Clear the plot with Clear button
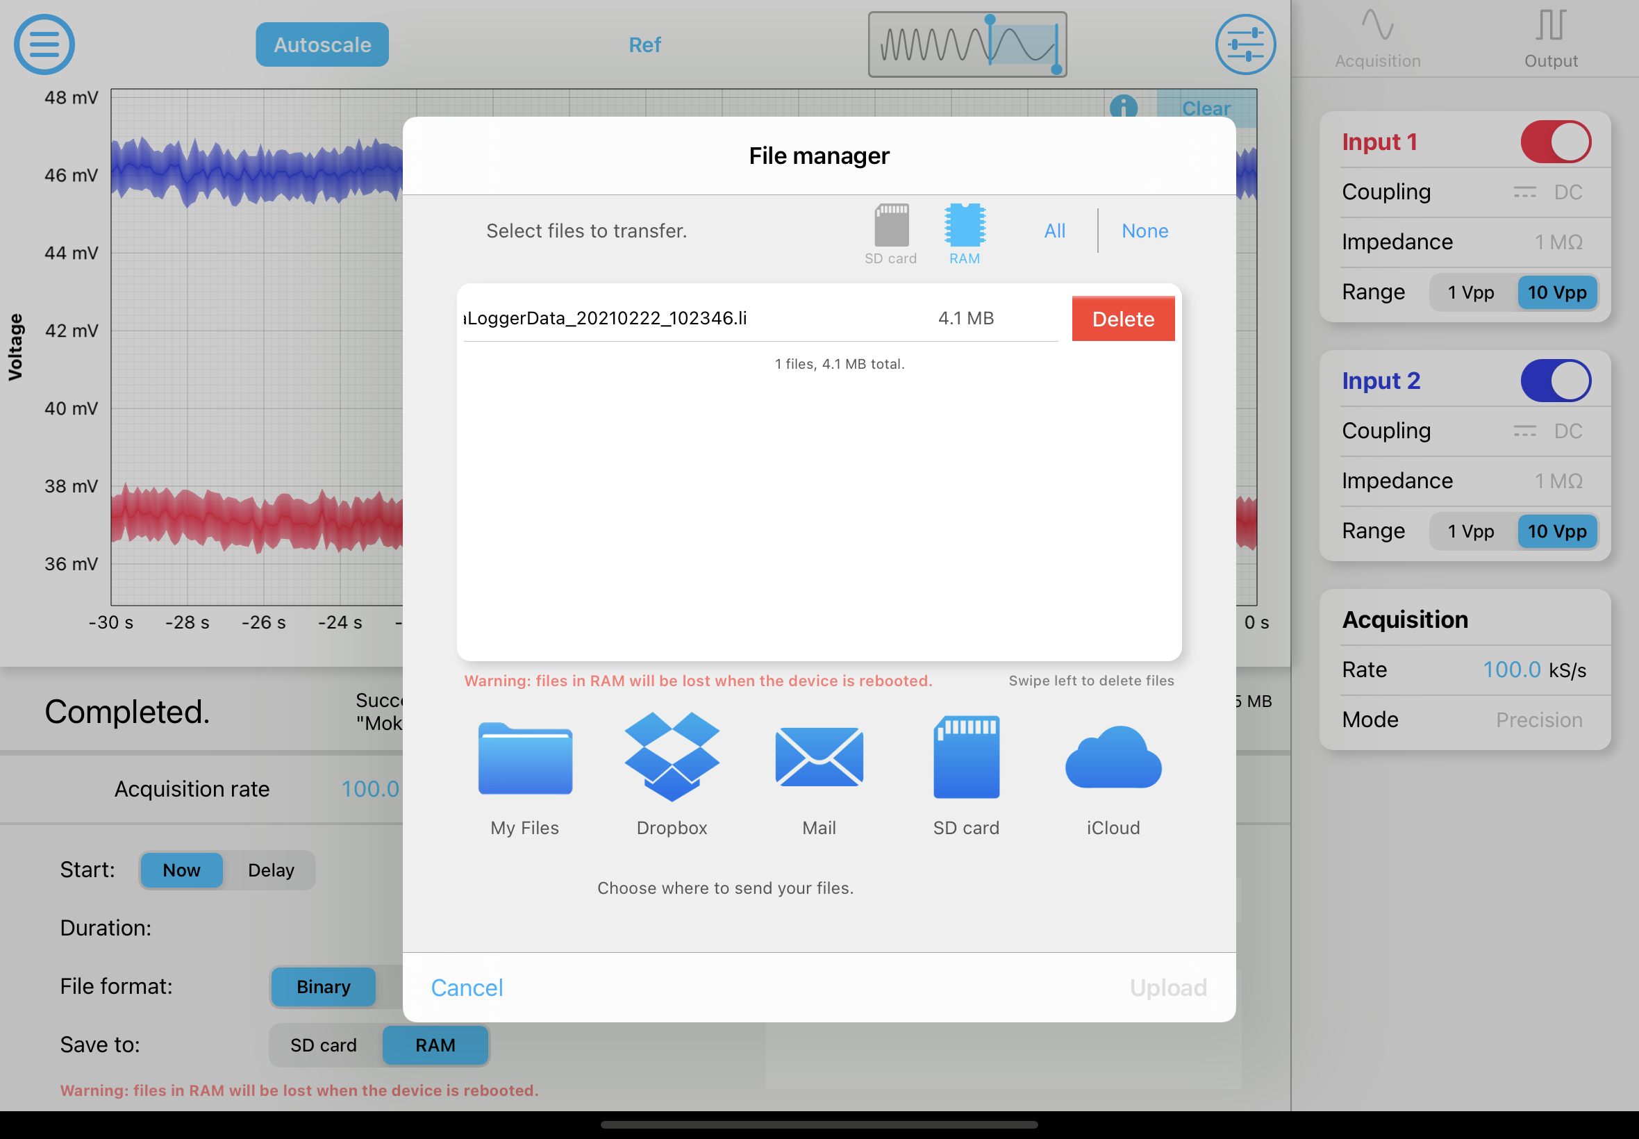The image size is (1639, 1139). coord(1206,108)
